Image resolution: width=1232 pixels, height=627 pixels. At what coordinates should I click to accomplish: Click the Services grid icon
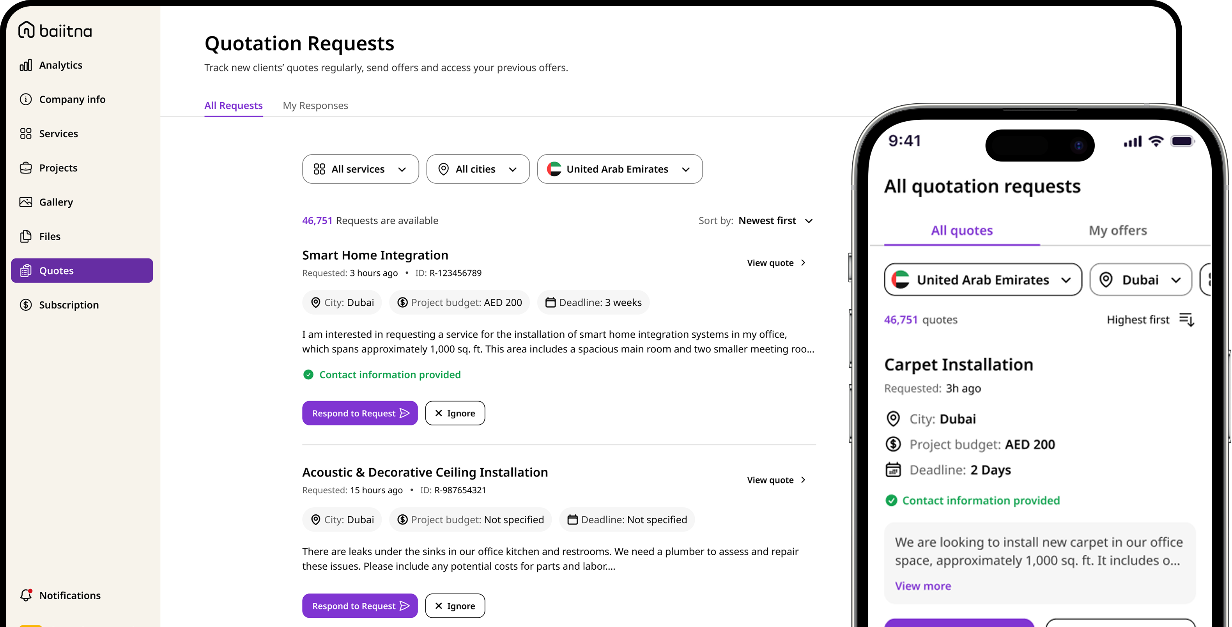(26, 133)
